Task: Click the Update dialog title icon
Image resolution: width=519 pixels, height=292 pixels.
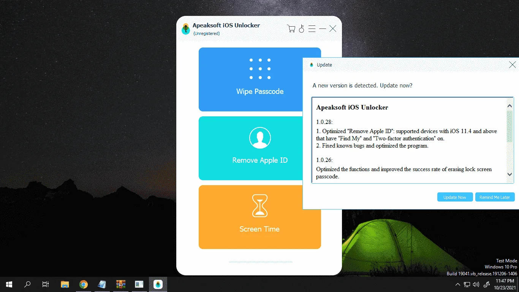Action: click(312, 65)
